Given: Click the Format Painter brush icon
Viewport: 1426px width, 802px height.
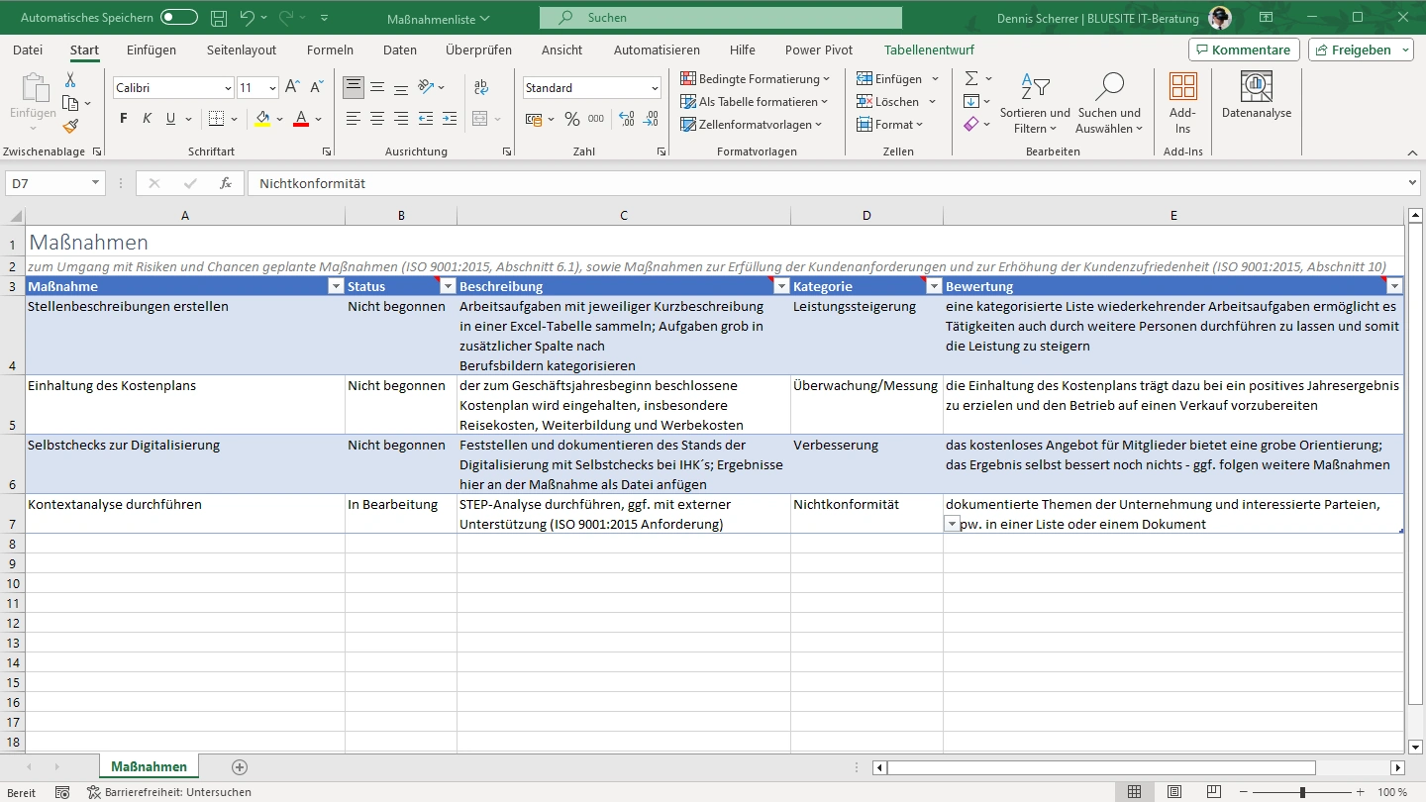Looking at the screenshot, I should 70,126.
